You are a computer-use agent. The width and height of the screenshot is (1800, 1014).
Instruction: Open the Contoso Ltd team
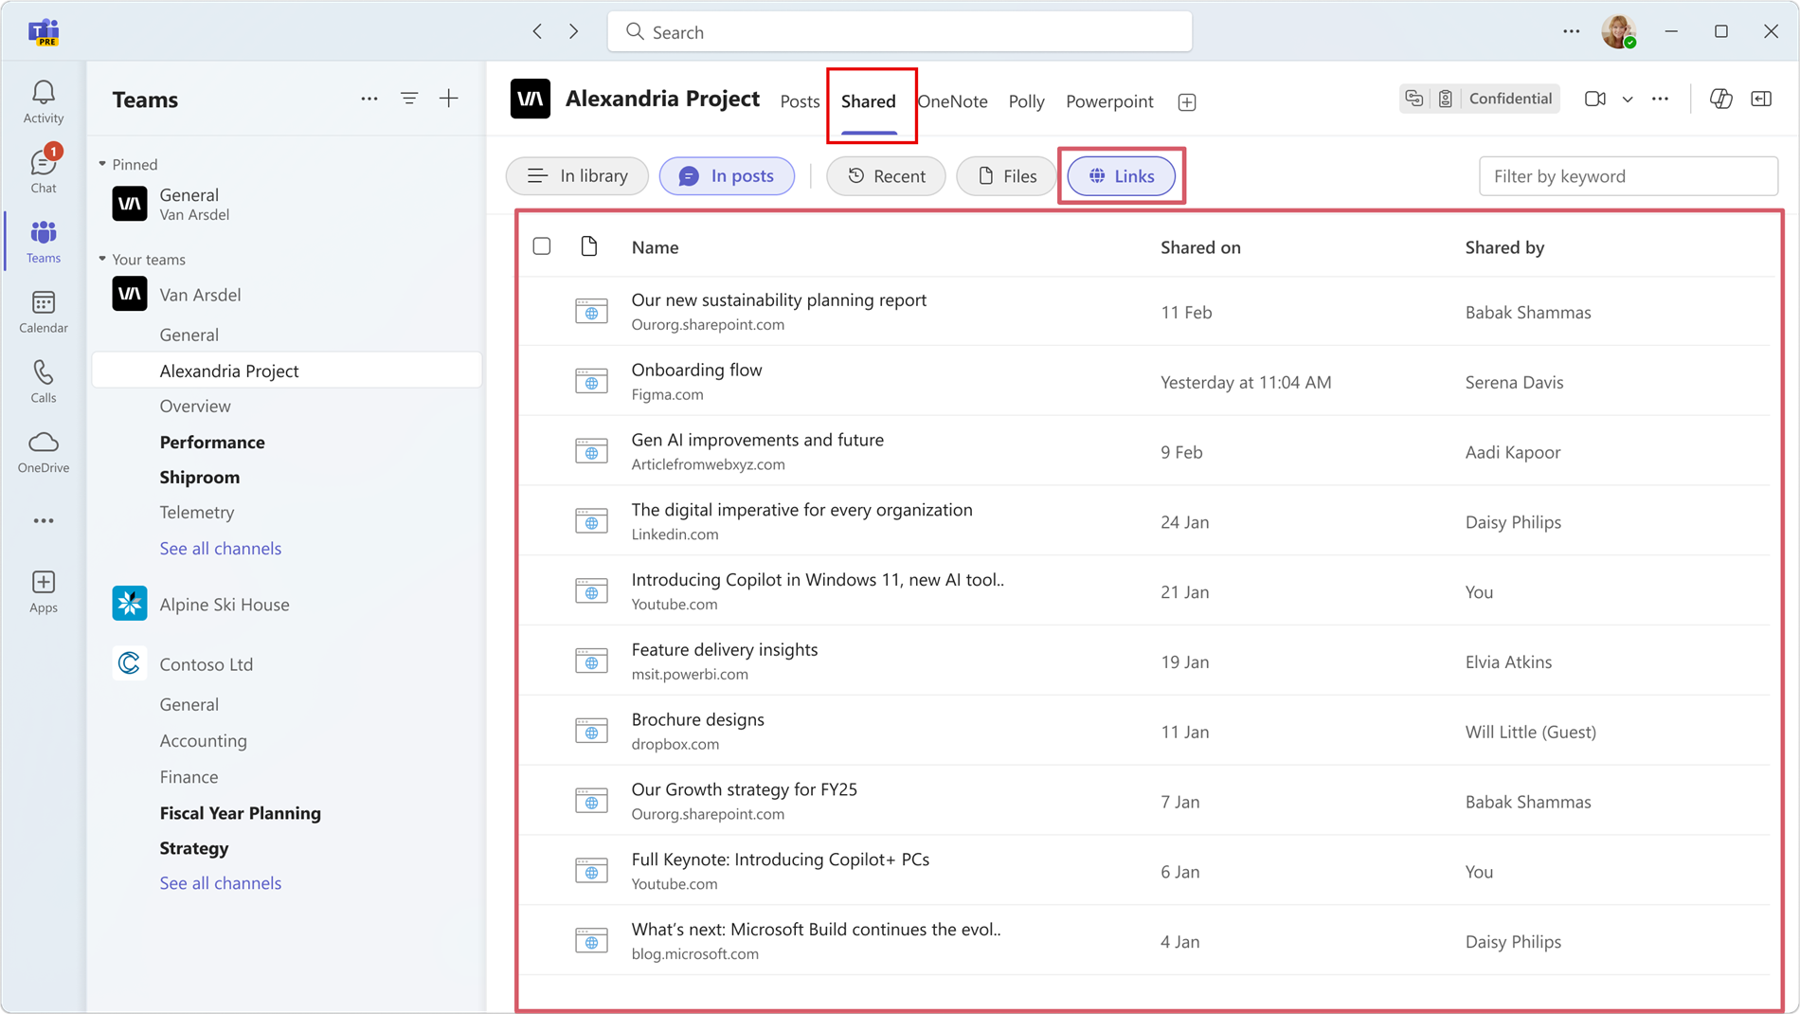[207, 664]
